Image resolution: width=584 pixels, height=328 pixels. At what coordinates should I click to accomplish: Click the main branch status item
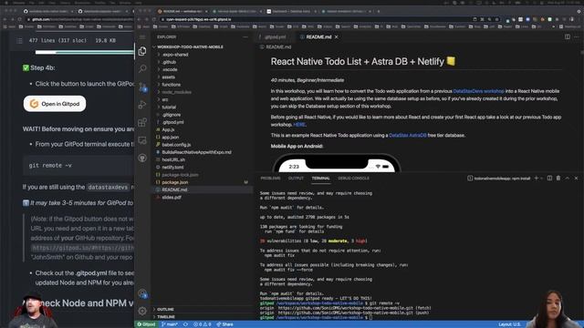coord(170,324)
